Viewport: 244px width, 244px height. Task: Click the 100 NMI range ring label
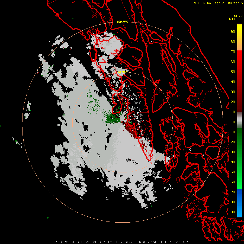123,22
